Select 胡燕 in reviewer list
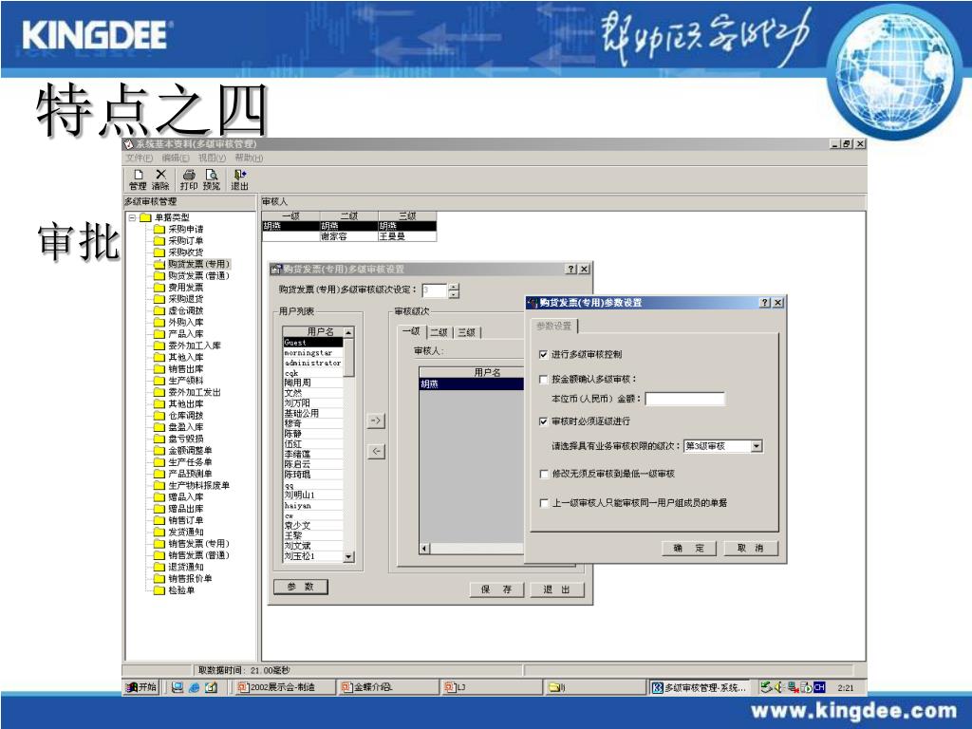Viewport: 972px width, 729px height. (471, 384)
